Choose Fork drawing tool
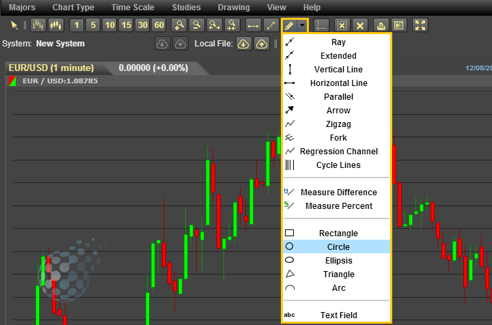Screen dimensions: 492x325 click(336, 138)
